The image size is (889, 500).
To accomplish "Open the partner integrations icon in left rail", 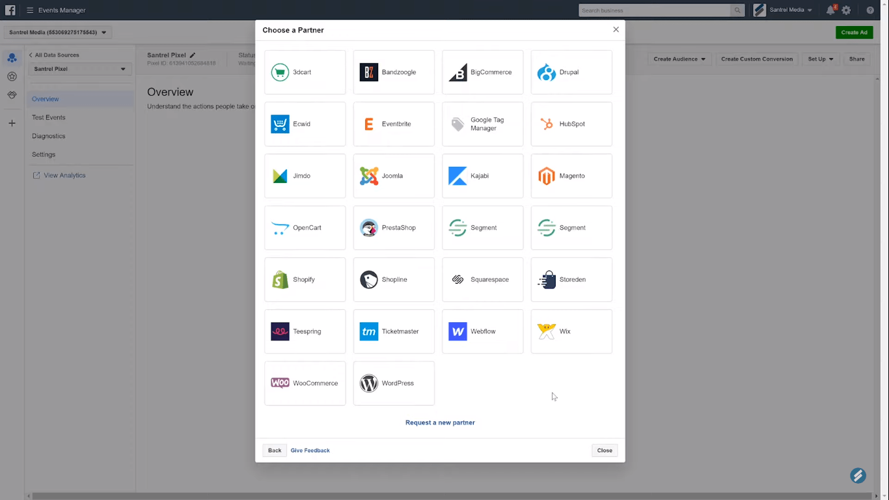I will [x=12, y=95].
